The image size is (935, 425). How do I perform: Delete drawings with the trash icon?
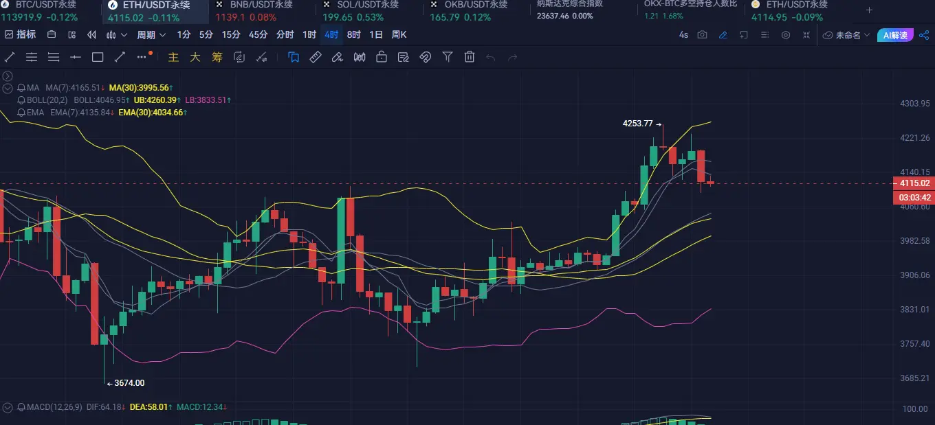[x=470, y=57]
